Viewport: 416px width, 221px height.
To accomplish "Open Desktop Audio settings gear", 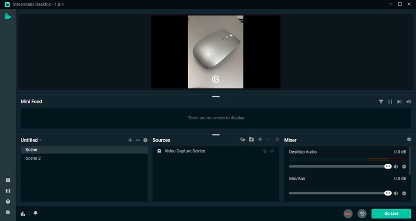I will coord(404,167).
